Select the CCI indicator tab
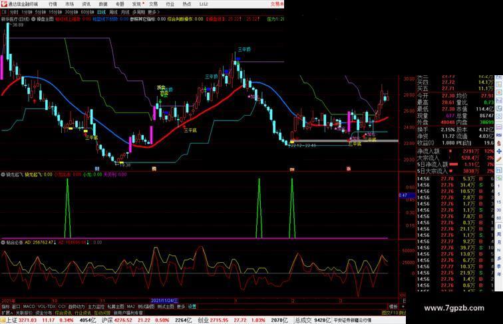503x324 pixels. pos(62,307)
